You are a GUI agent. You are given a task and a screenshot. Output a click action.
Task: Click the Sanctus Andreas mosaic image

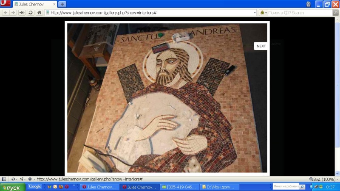click(x=167, y=98)
